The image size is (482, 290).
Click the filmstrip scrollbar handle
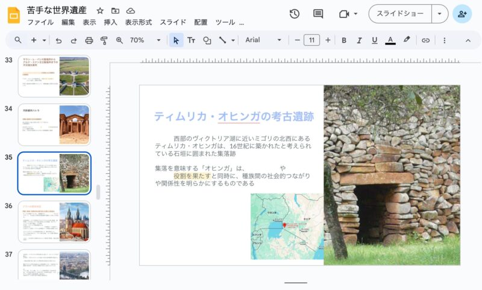pos(98,193)
